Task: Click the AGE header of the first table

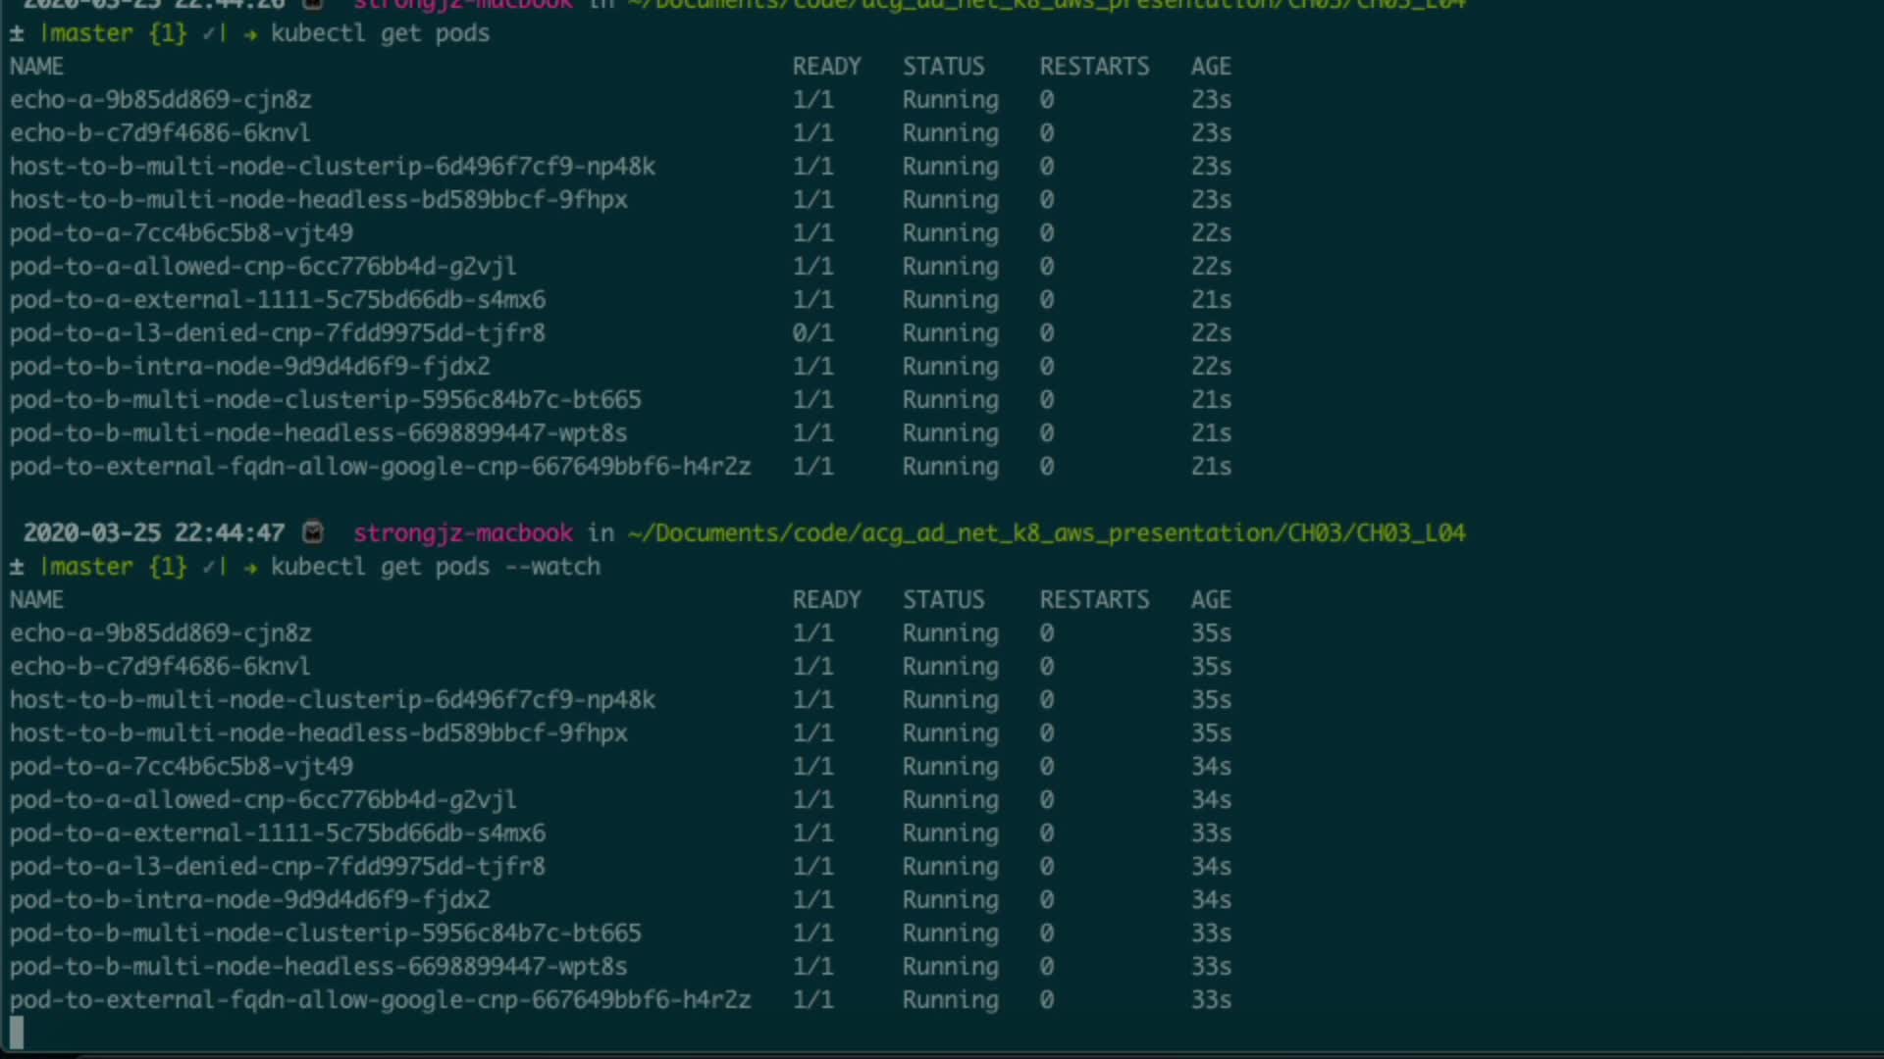Action: point(1210,67)
